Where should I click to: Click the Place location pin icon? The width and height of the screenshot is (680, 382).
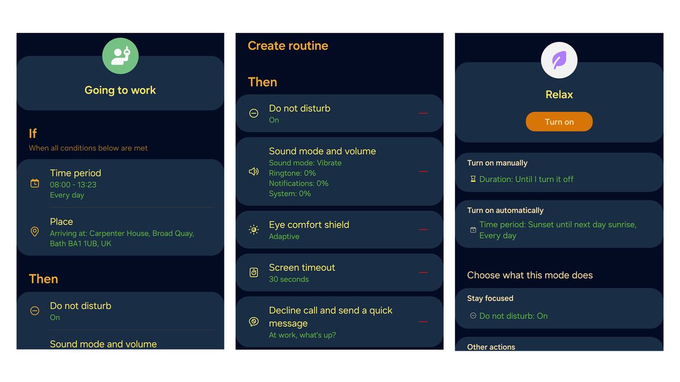point(35,231)
